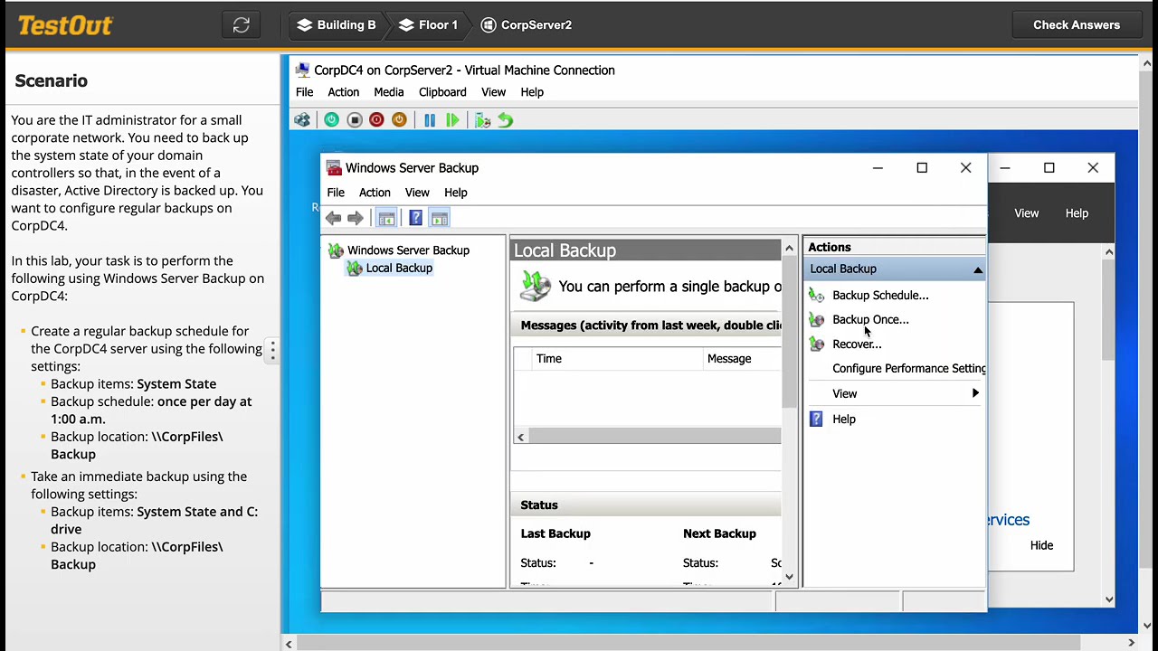Open Help menu of Virtual Machine Connection
The height and width of the screenshot is (651, 1158).
[x=532, y=92]
